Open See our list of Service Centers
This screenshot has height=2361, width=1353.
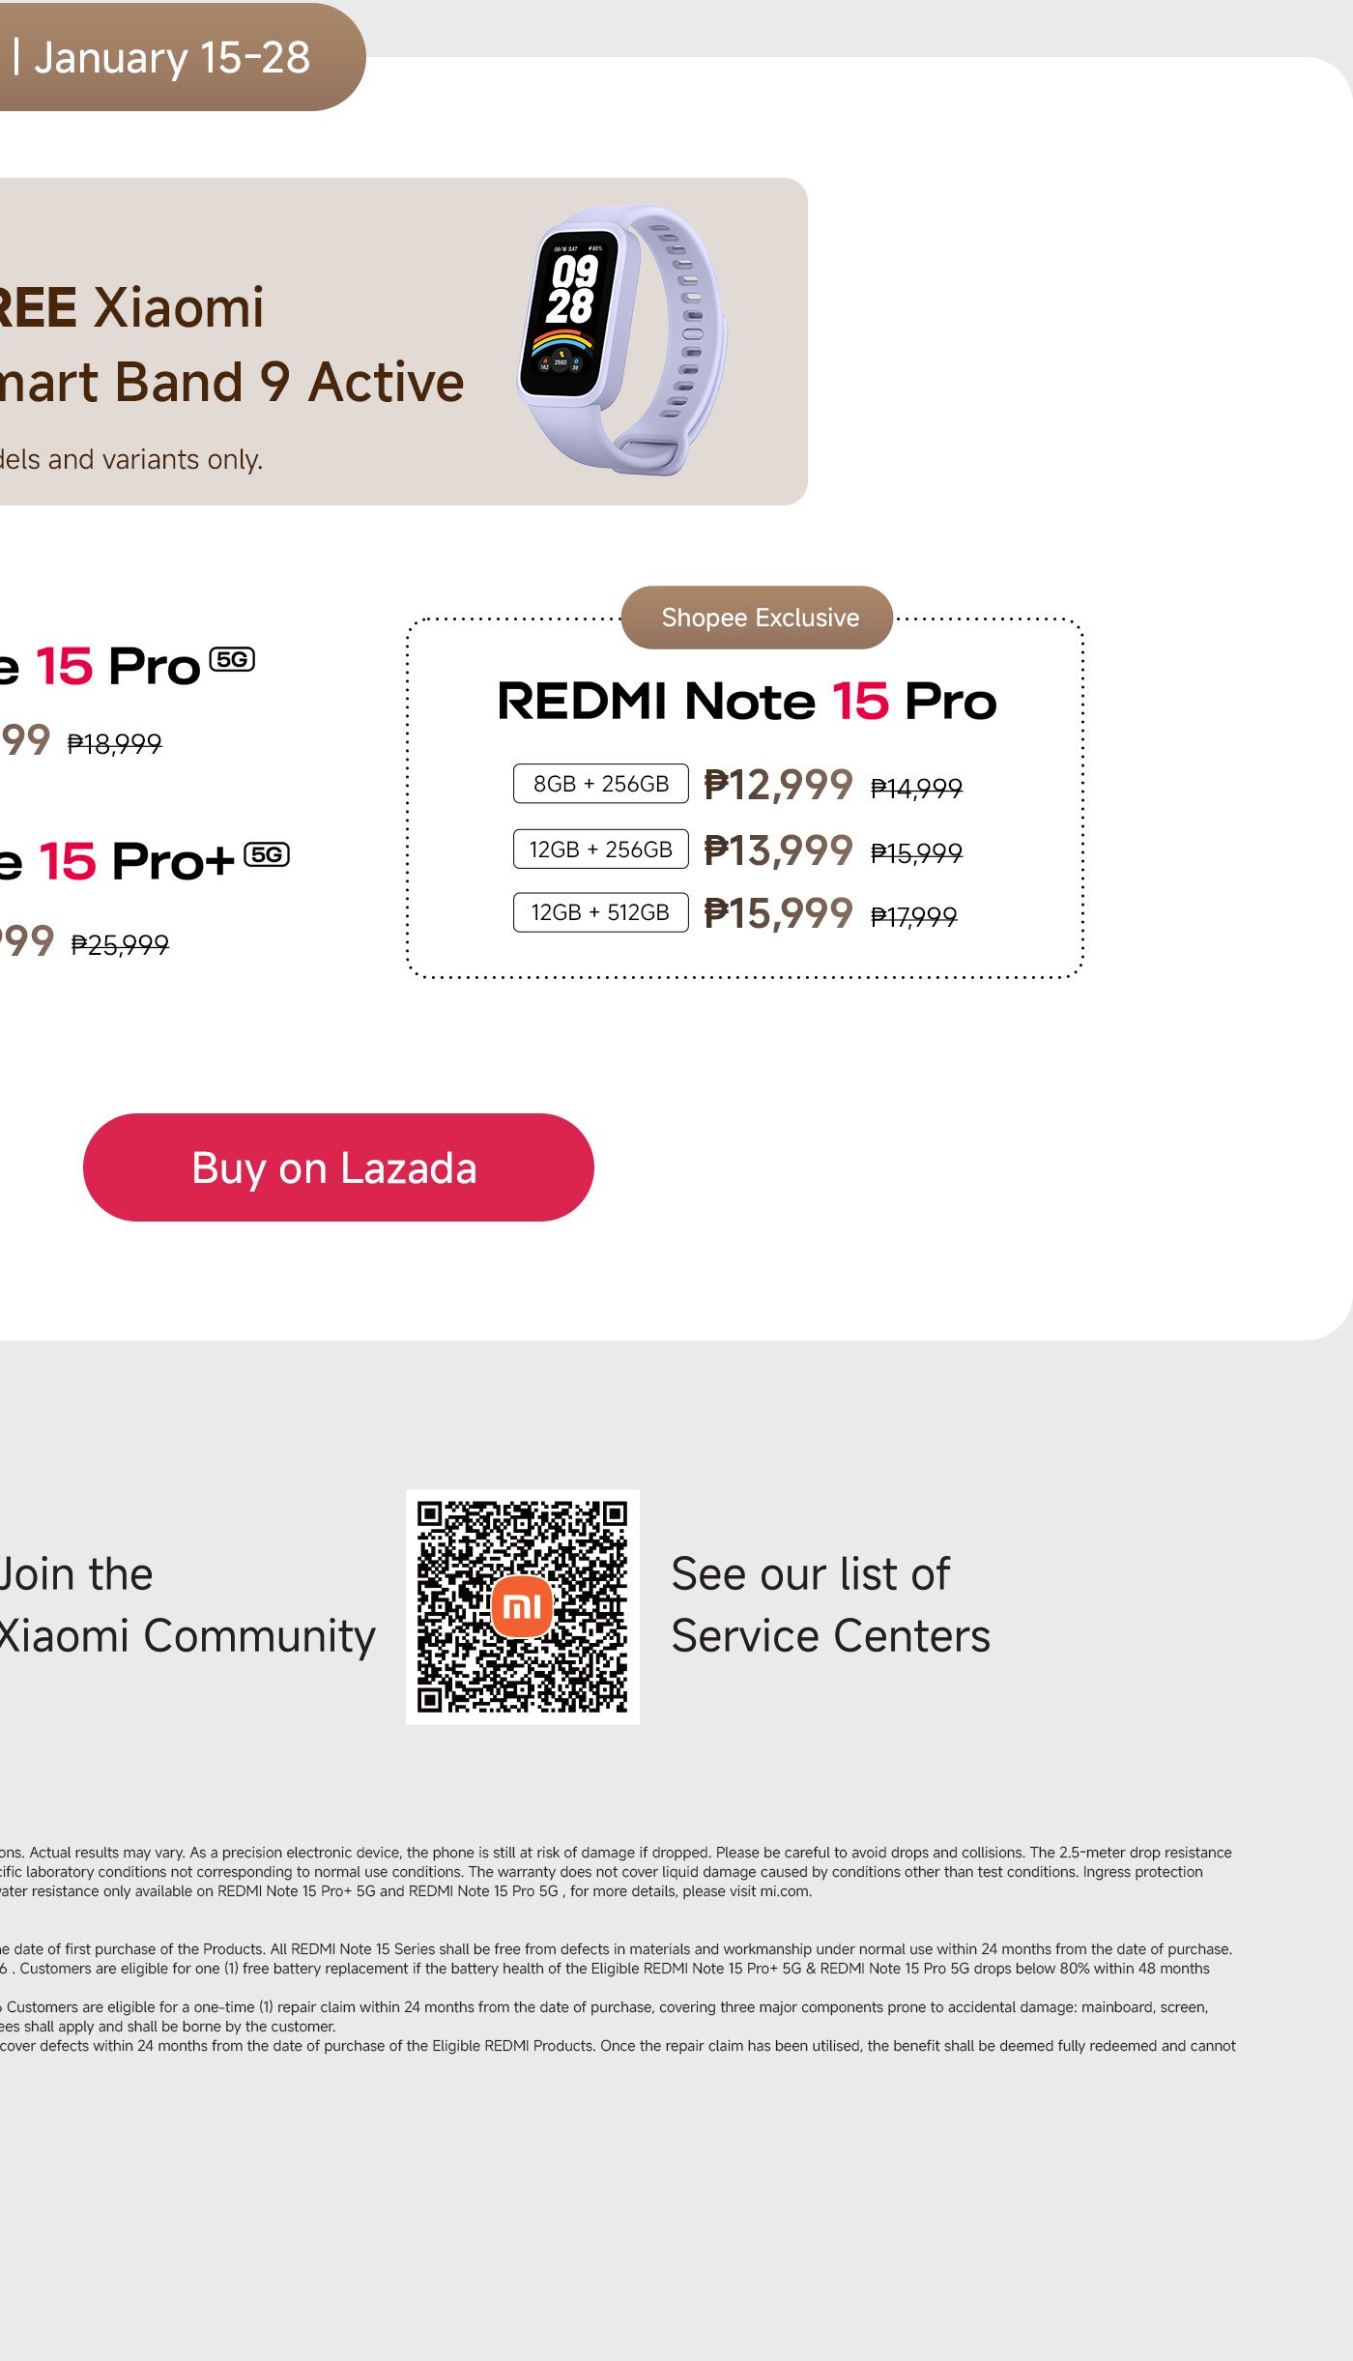tap(831, 1604)
